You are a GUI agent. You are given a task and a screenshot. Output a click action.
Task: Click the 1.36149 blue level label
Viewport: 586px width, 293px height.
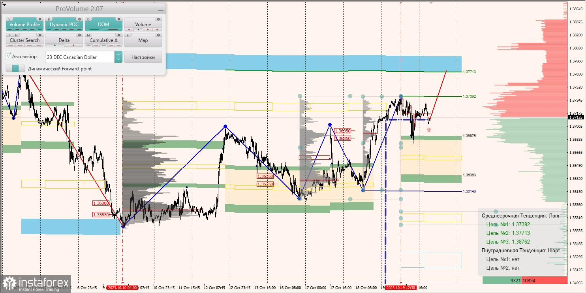pyautogui.click(x=469, y=191)
